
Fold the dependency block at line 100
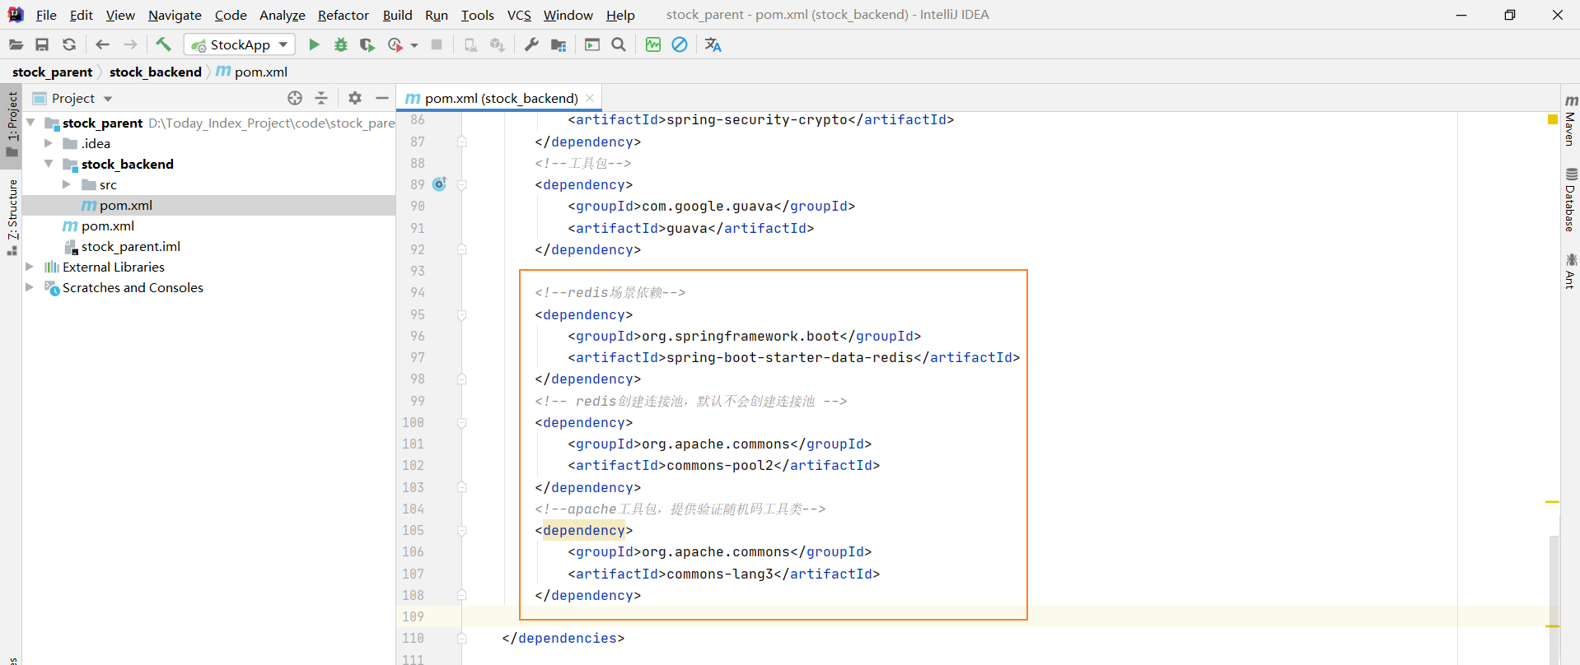click(x=462, y=422)
